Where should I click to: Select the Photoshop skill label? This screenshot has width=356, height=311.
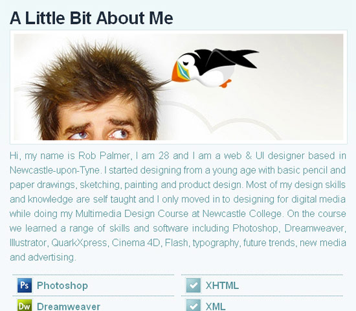pyautogui.click(x=62, y=286)
